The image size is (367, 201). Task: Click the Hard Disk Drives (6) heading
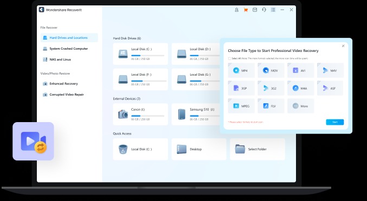pyautogui.click(x=127, y=38)
